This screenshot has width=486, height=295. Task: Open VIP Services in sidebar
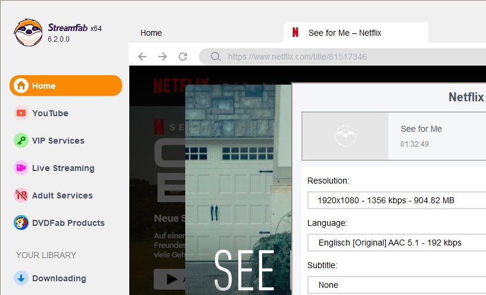coord(66,141)
